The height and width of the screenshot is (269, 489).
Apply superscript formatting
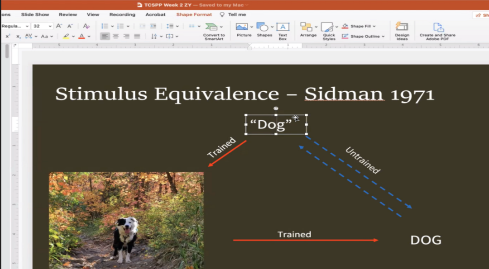pyautogui.click(x=8, y=37)
